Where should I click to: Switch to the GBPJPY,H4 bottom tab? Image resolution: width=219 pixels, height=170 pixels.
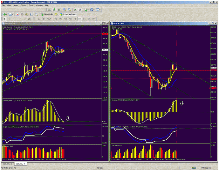coord(21,164)
